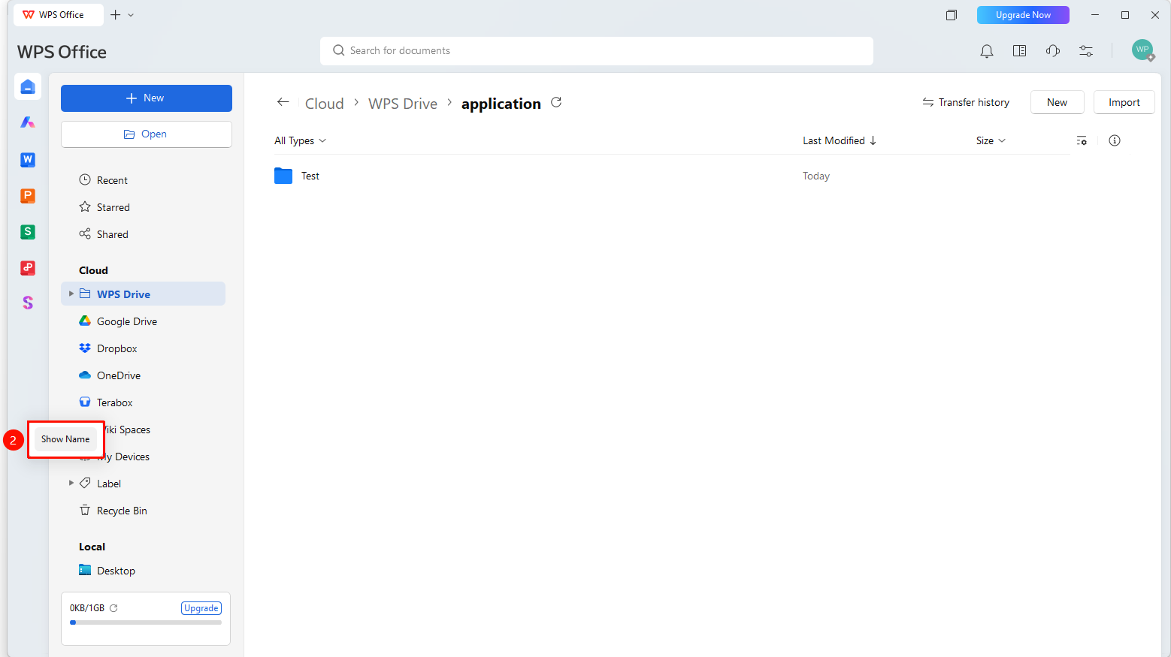Sort by Last Modified column
Screen dimensions: 1171x657
[x=839, y=140]
